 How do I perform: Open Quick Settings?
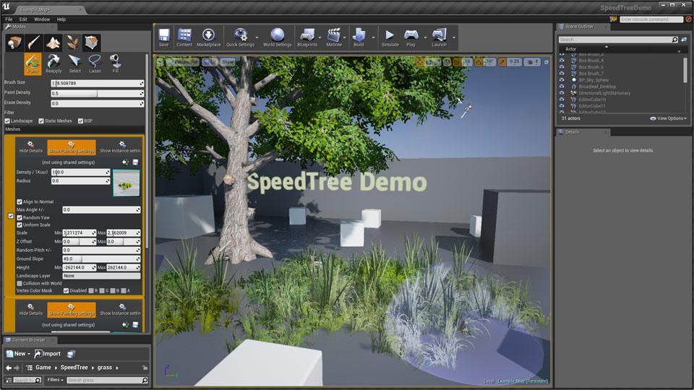[240, 37]
